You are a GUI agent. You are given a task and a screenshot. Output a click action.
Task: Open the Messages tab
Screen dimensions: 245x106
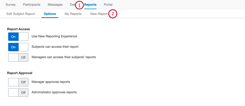click(x=55, y=5)
